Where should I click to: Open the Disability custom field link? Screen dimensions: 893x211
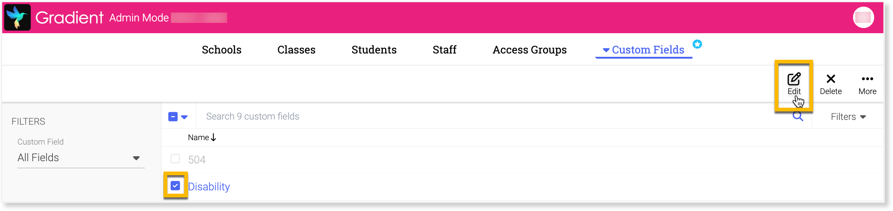click(209, 187)
